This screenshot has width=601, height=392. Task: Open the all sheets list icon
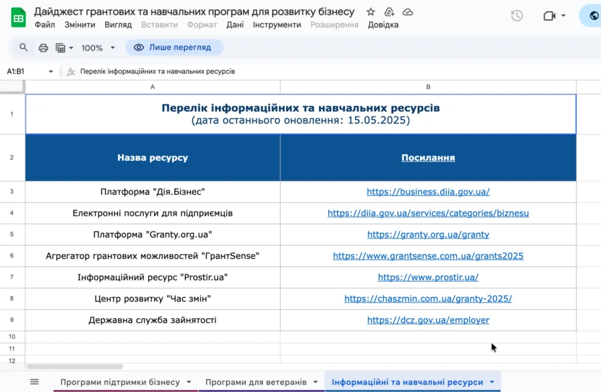(35, 382)
